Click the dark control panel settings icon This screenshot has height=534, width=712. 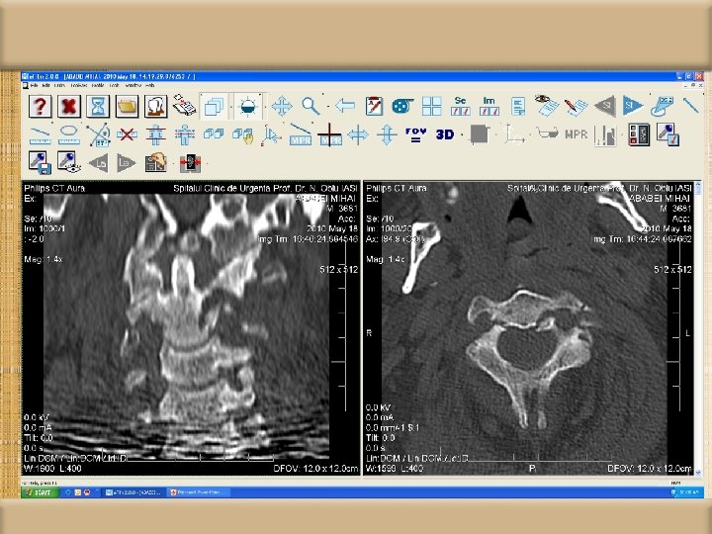pyautogui.click(x=640, y=134)
